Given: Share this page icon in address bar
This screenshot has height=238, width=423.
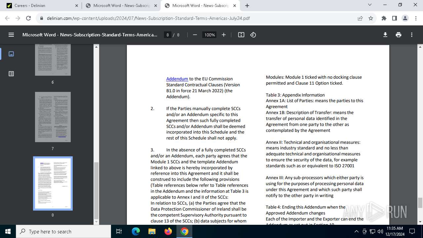Looking at the screenshot, I should coord(360,18).
